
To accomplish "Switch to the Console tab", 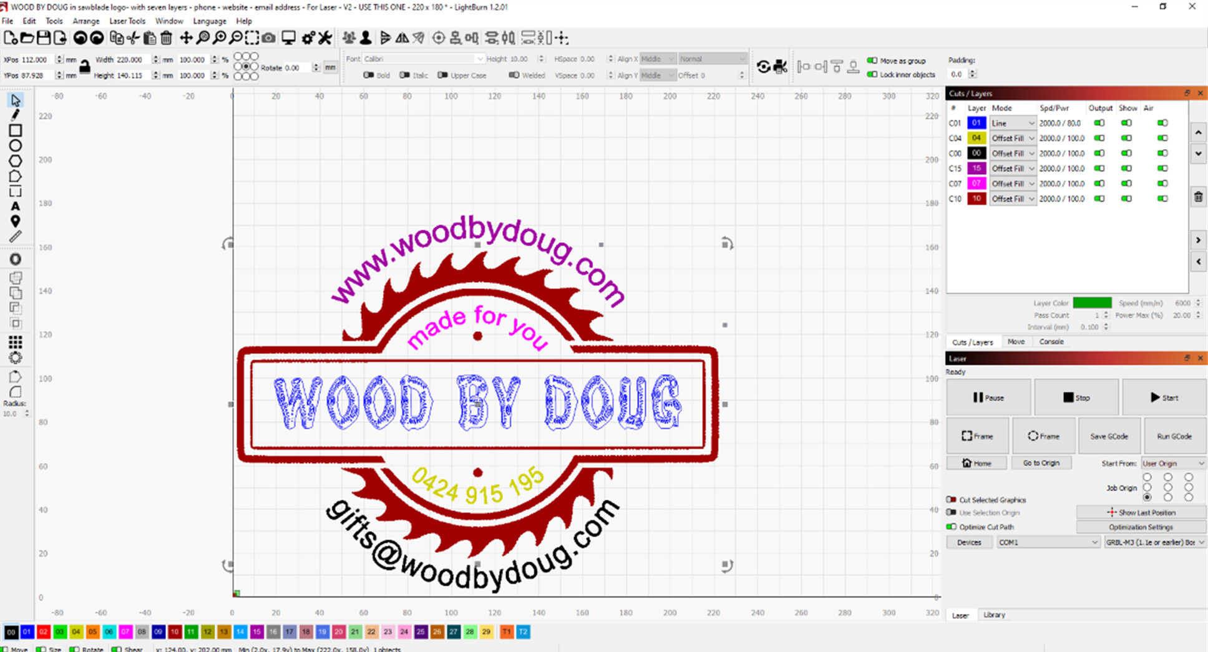I will tap(1051, 342).
